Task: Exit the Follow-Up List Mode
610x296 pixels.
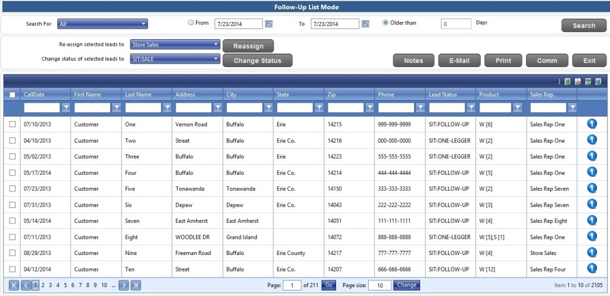Action: (x=589, y=61)
